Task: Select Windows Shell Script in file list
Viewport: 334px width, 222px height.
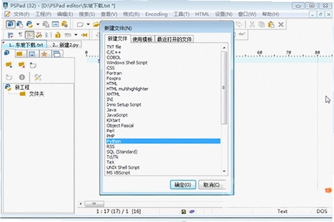Action: (127, 63)
